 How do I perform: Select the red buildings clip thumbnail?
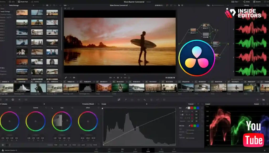point(104,88)
